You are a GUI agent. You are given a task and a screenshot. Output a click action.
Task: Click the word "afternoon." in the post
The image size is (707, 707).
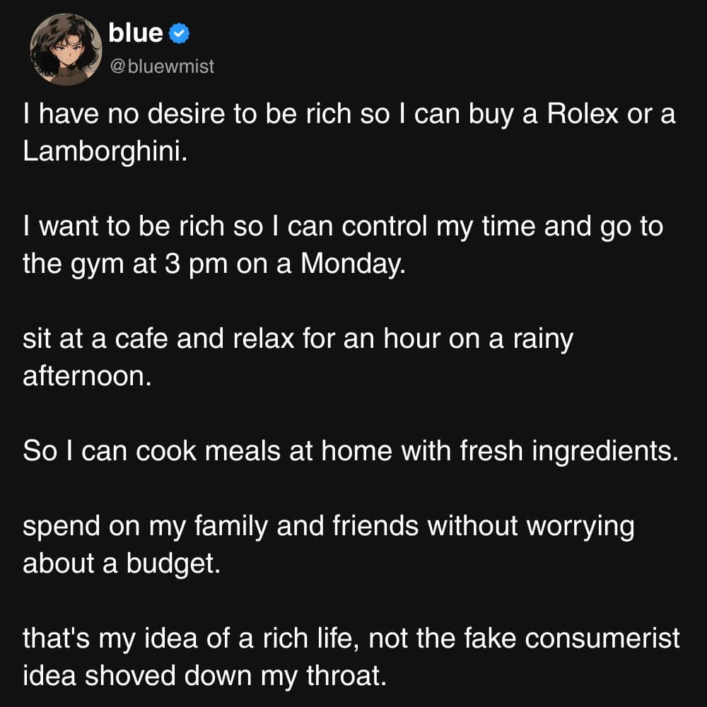click(88, 376)
